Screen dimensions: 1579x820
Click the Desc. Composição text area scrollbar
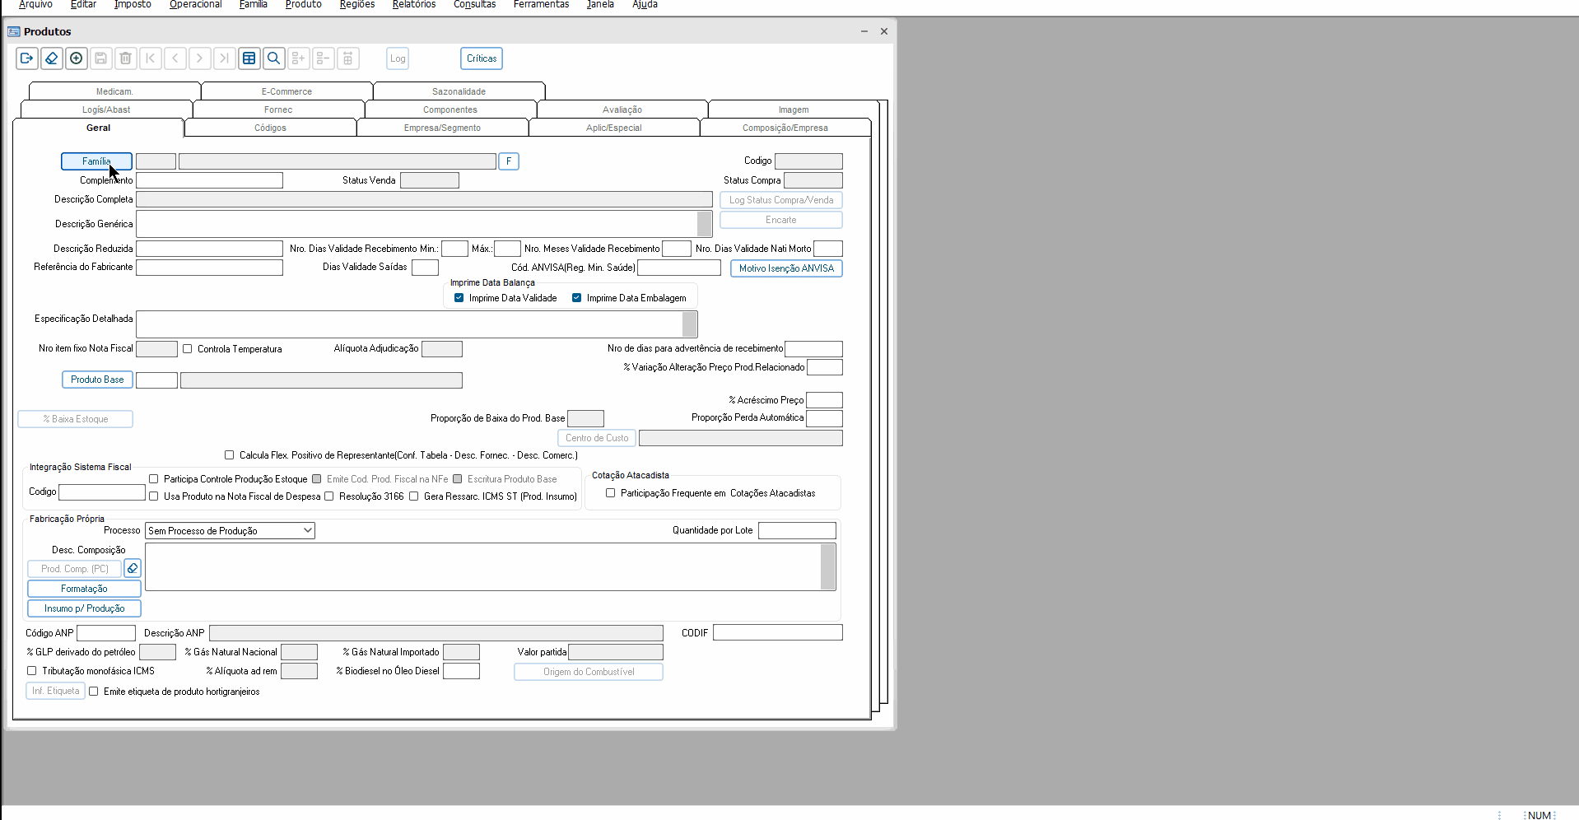click(x=828, y=566)
